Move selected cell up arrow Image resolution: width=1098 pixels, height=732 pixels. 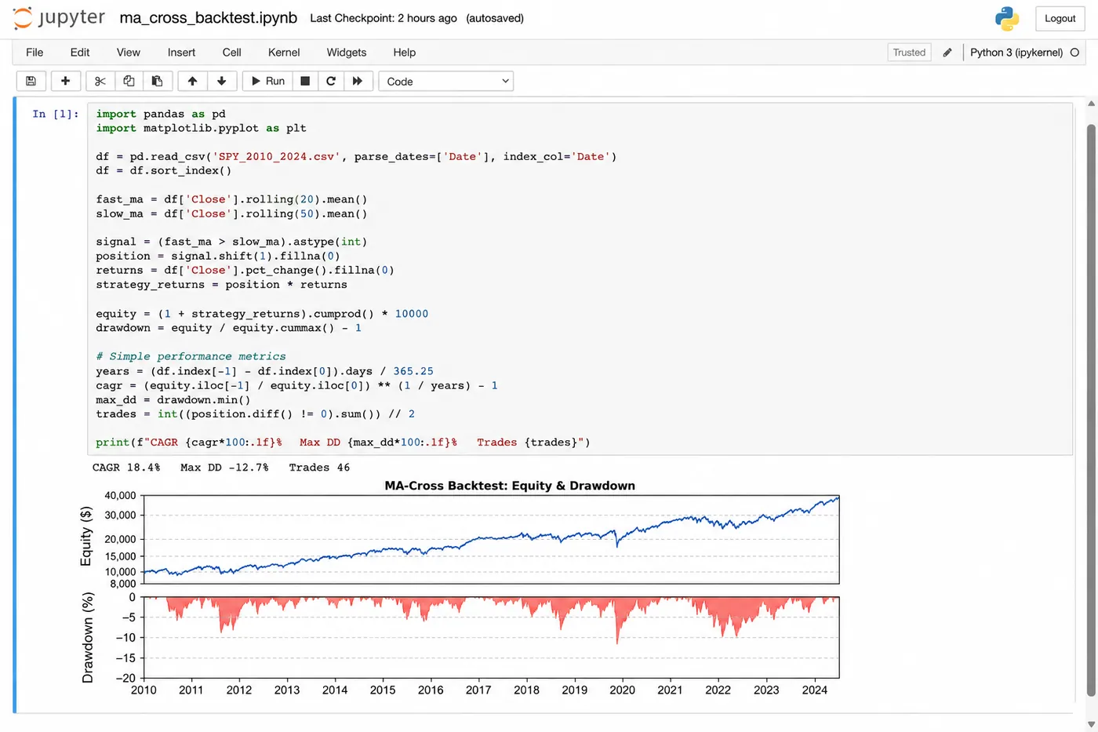click(x=192, y=81)
